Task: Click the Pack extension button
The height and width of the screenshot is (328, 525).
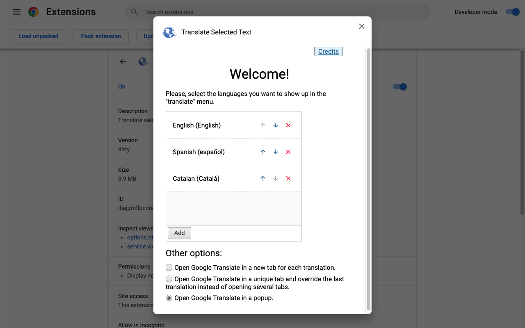Action: [101, 36]
